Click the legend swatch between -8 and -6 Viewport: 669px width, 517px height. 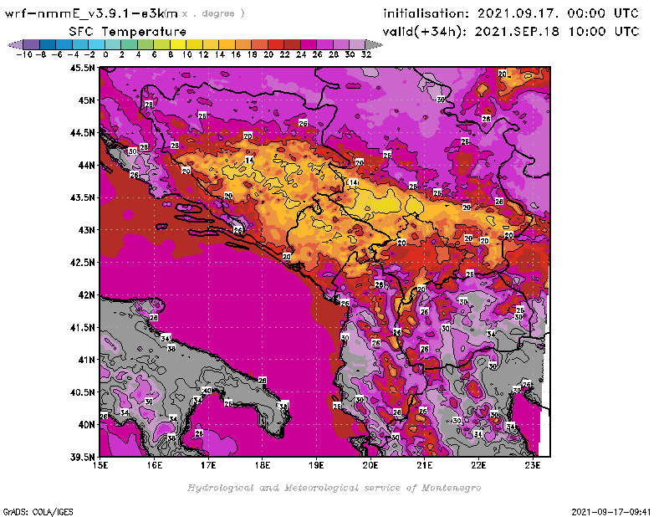click(x=49, y=44)
